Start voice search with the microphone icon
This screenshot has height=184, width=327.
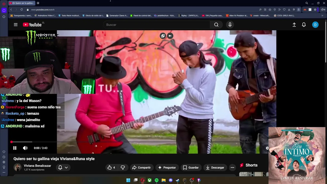tap(230, 25)
